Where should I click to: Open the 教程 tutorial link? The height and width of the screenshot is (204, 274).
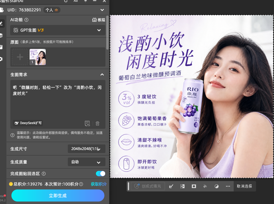click(99, 20)
